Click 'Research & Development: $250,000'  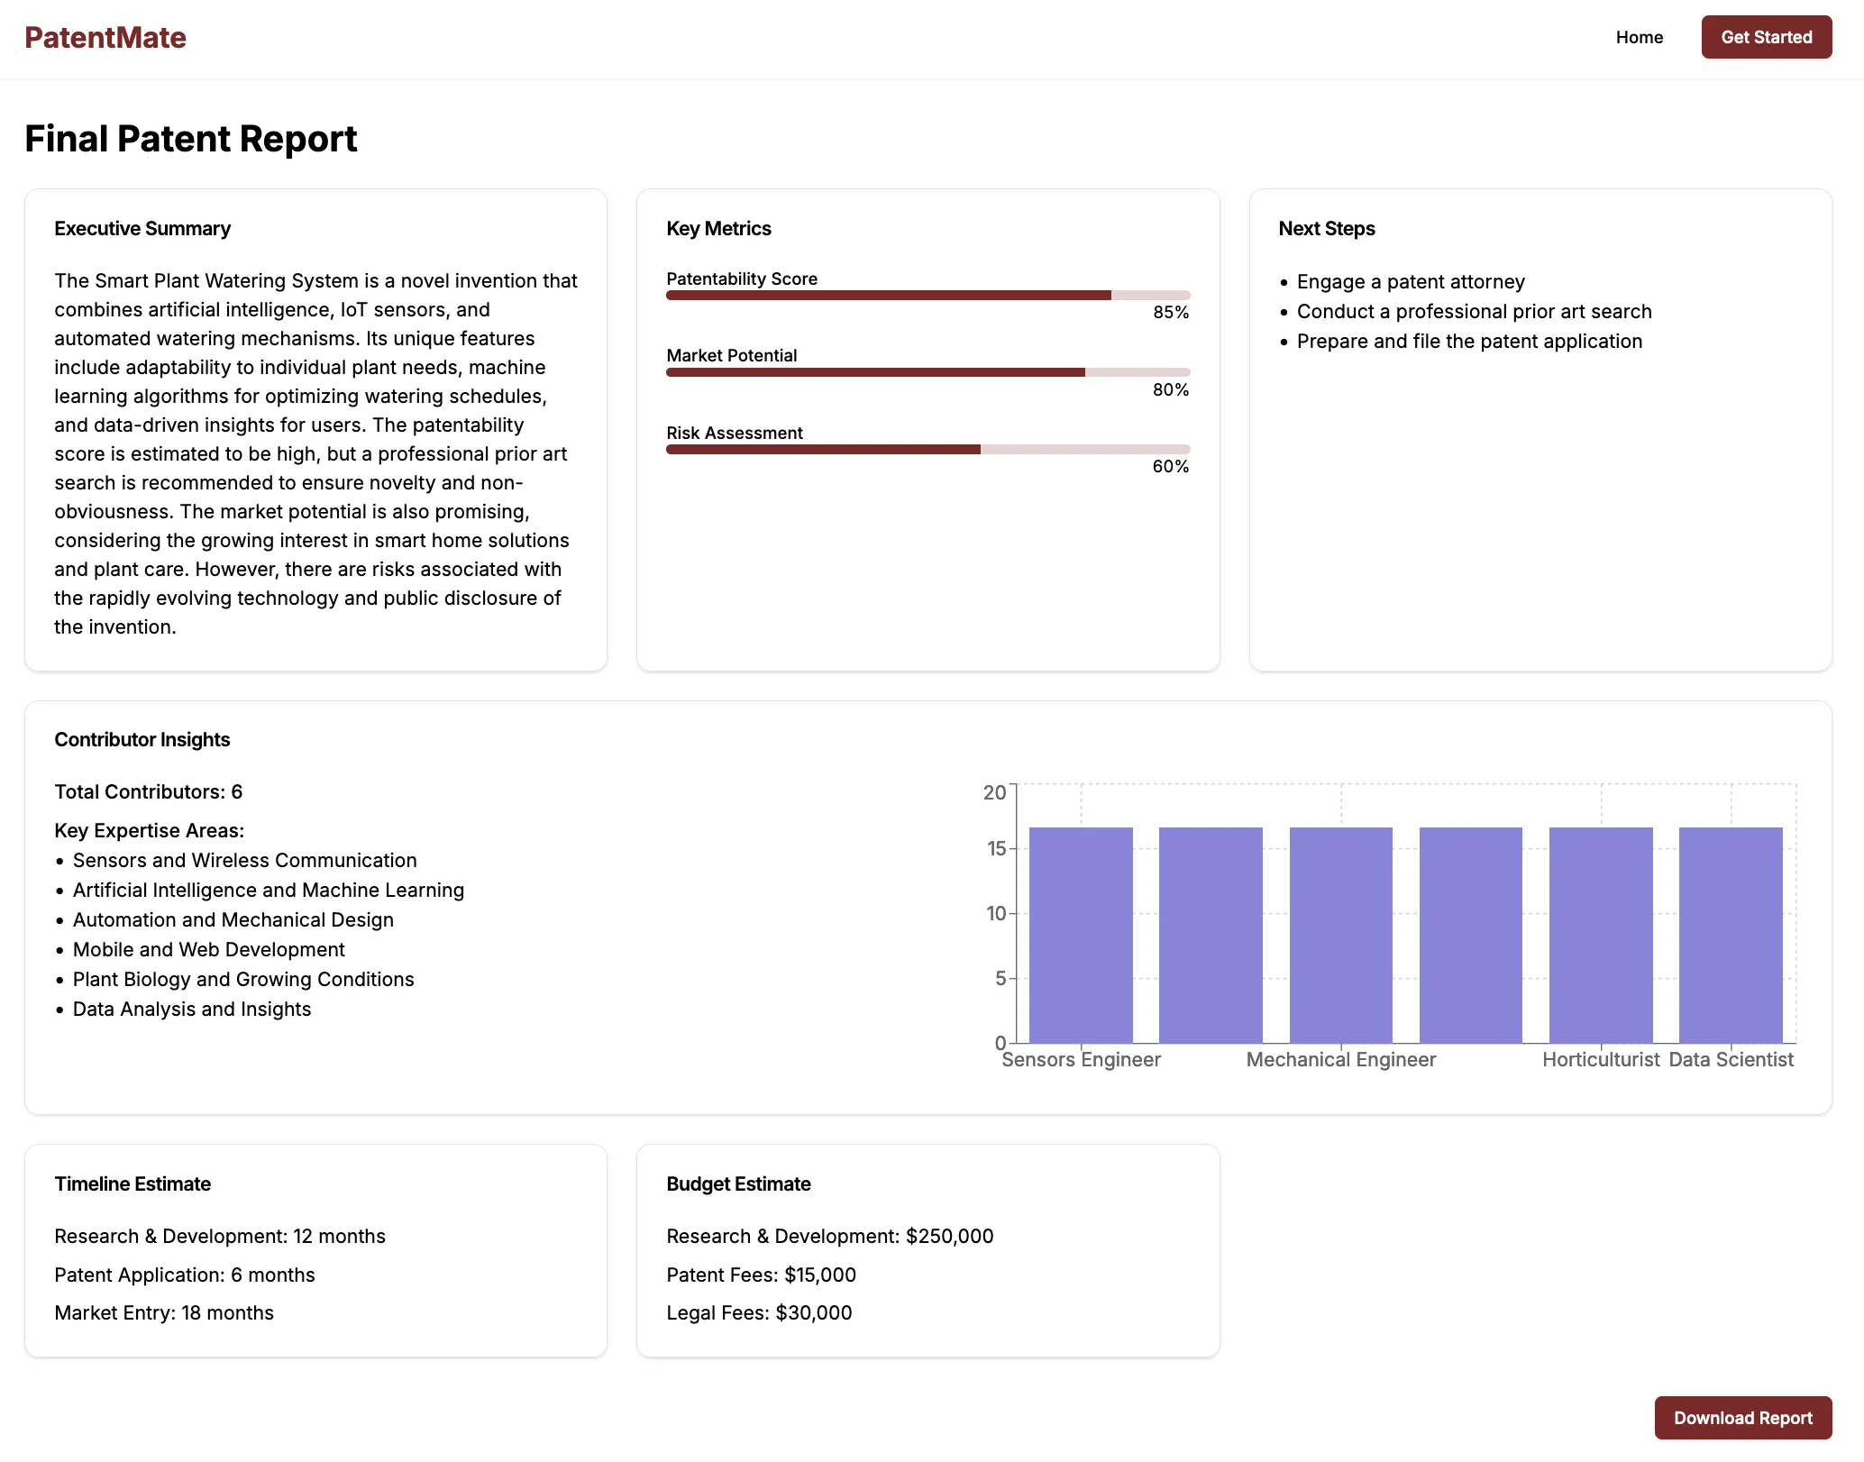pos(830,1237)
